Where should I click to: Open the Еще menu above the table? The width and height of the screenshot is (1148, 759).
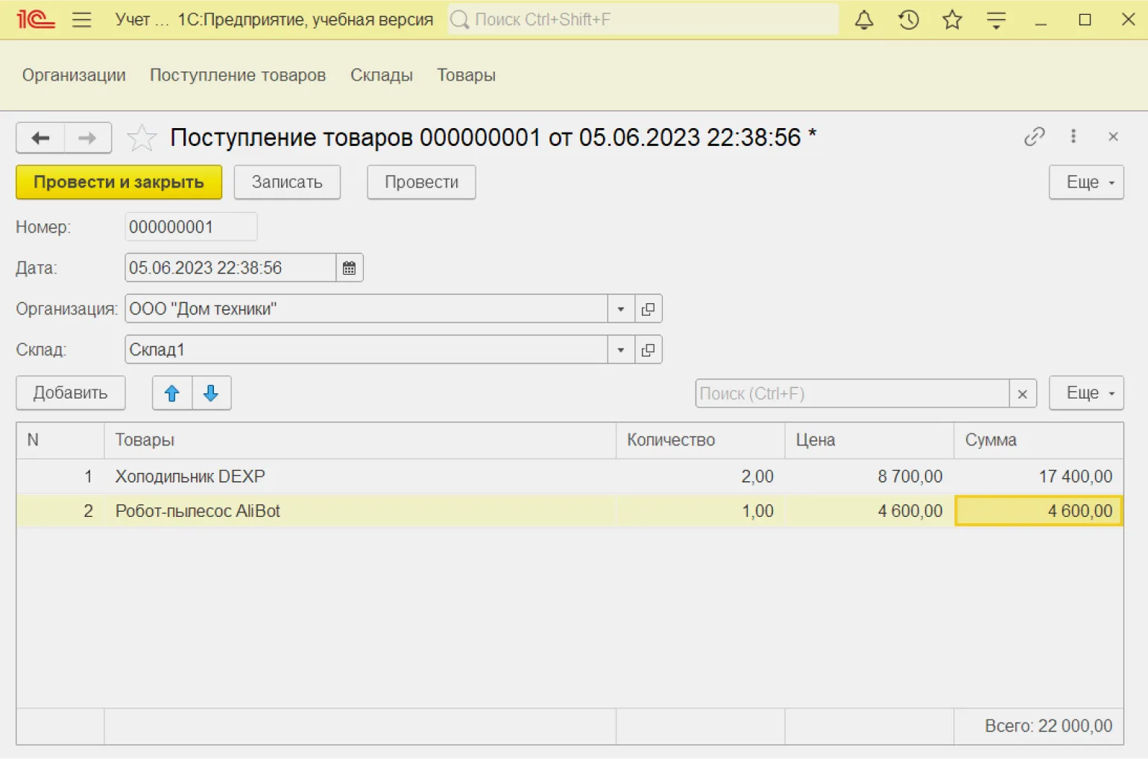(x=1085, y=393)
